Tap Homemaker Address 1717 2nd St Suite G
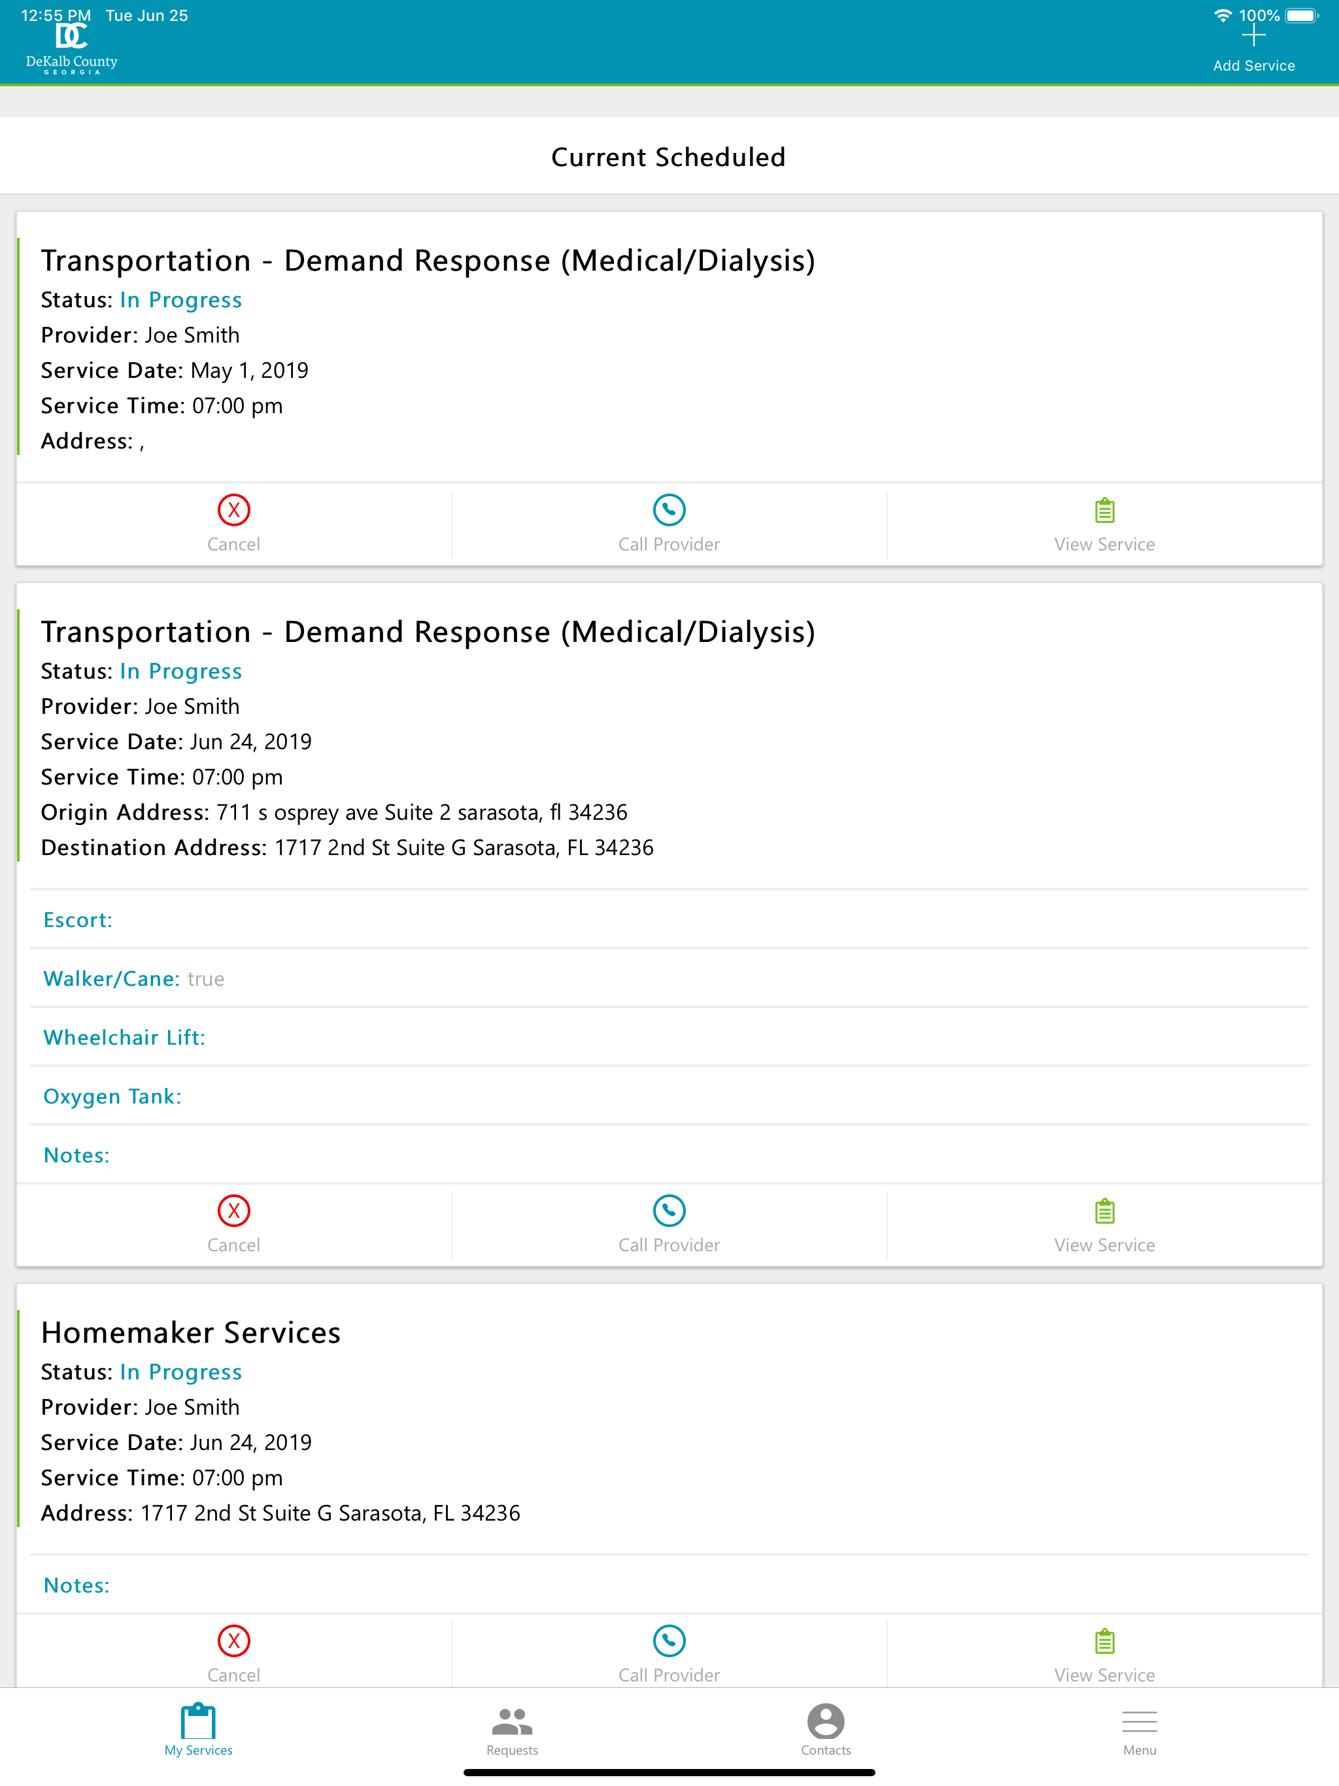The height and width of the screenshot is (1786, 1339). click(x=280, y=1513)
